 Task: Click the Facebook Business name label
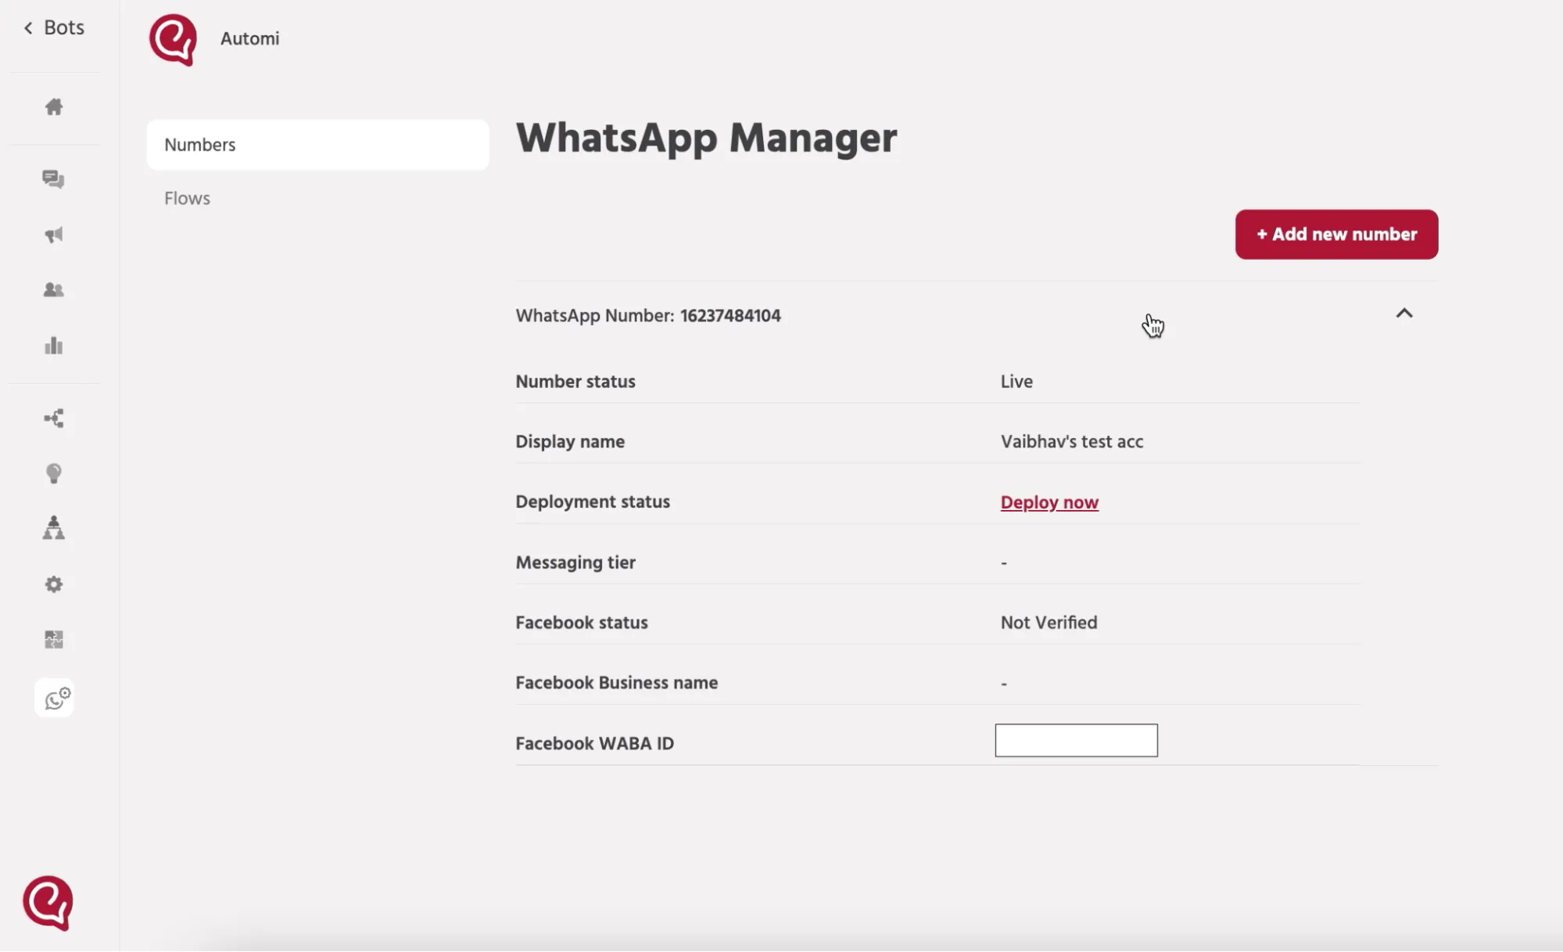click(x=616, y=683)
